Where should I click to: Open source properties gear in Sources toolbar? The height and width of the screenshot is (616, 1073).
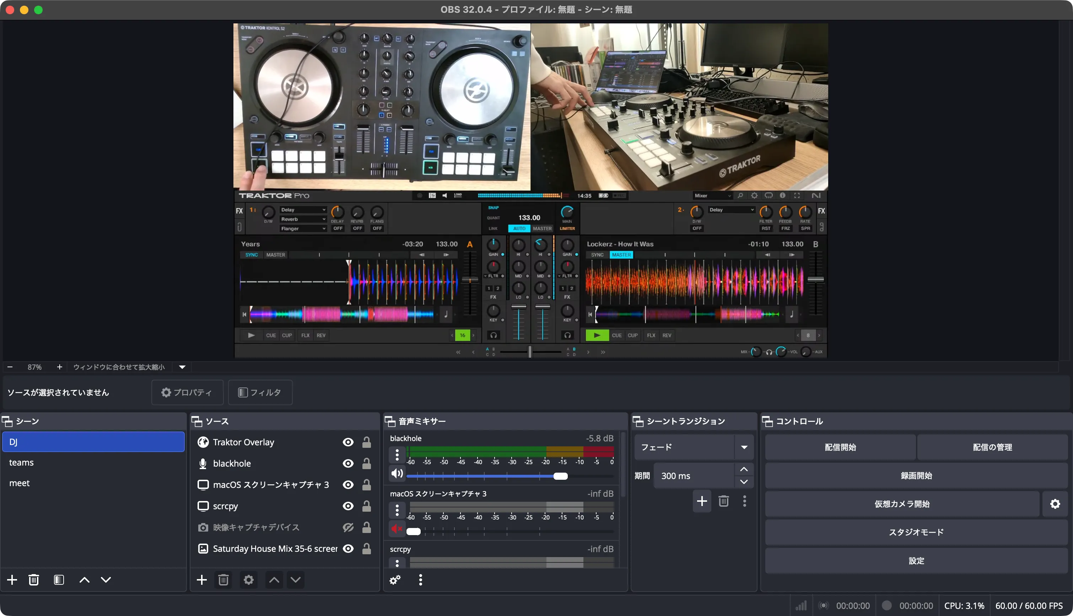[x=249, y=579]
